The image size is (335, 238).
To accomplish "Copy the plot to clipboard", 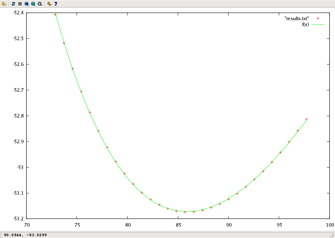I will pos(4,4).
